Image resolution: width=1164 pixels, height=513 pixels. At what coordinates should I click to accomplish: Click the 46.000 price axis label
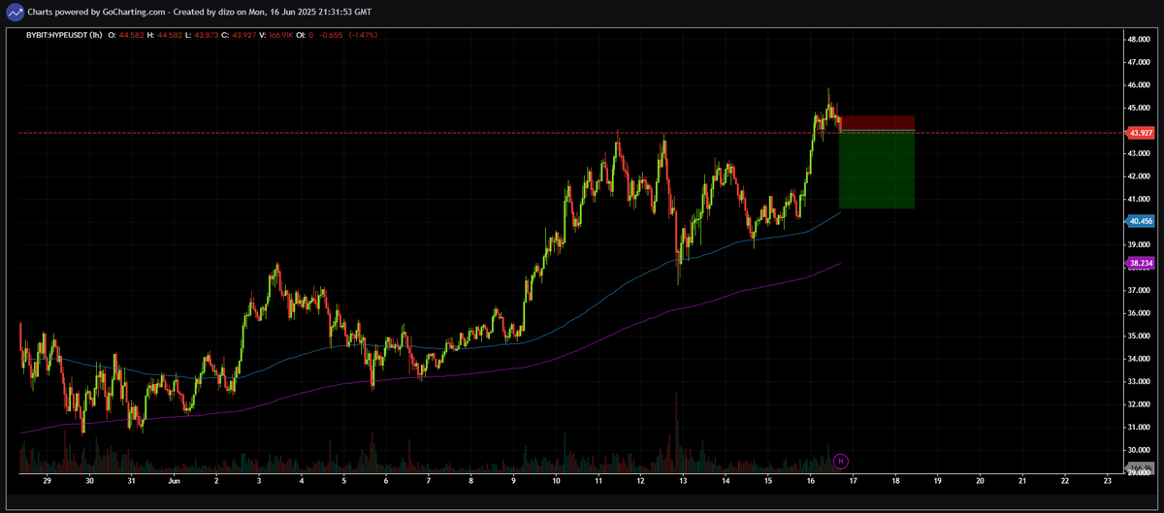[x=1138, y=85]
